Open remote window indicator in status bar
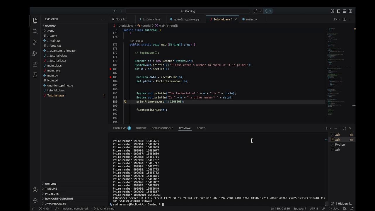 pyautogui.click(x=33, y=209)
